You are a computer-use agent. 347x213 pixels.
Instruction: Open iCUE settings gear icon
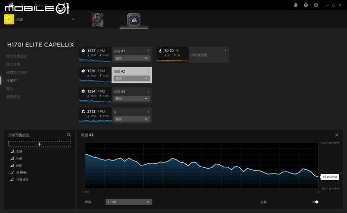[316, 5]
